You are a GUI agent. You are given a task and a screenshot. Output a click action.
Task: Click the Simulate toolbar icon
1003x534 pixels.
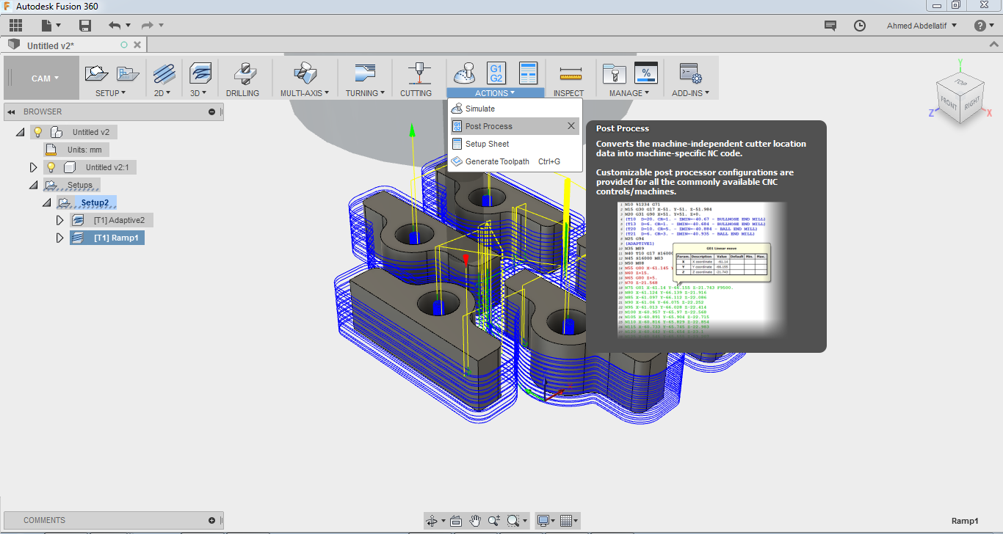click(465, 73)
